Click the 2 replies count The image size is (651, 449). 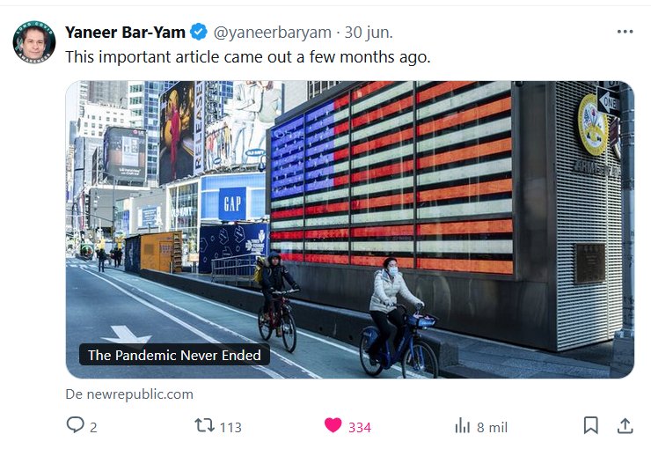pyautogui.click(x=93, y=427)
